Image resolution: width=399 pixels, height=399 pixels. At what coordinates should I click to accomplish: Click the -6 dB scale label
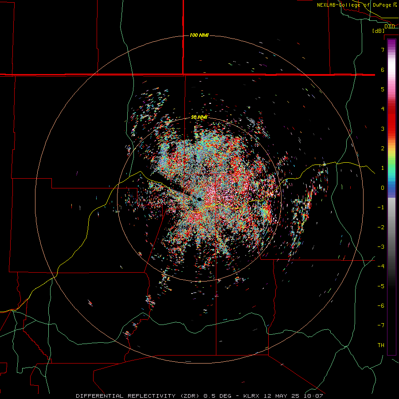click(381, 306)
